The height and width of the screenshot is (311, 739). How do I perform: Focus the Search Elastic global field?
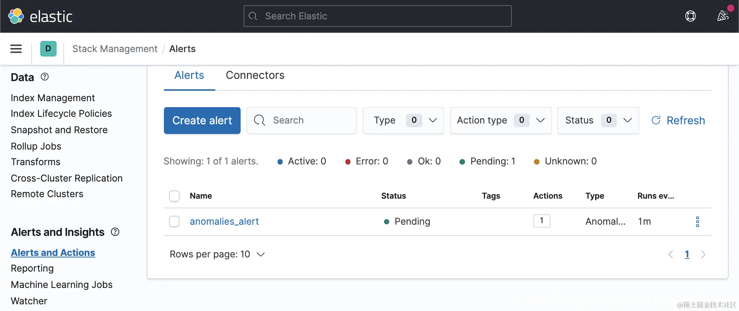[x=377, y=16]
